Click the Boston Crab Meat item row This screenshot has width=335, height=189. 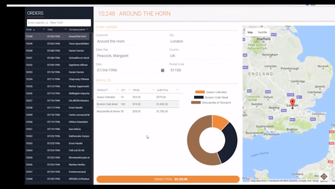pyautogui.click(x=138, y=104)
